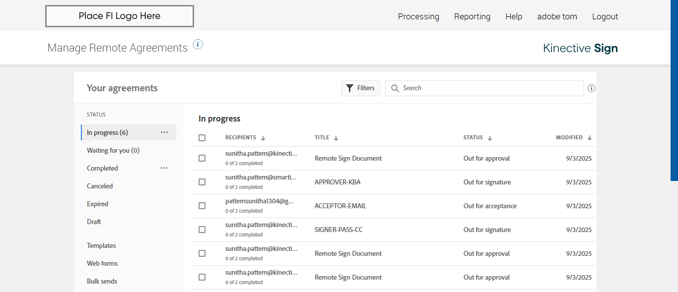Click into the agreements Search field

489,88
